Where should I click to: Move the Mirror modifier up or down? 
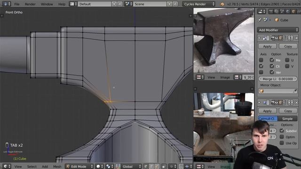point(291,38)
